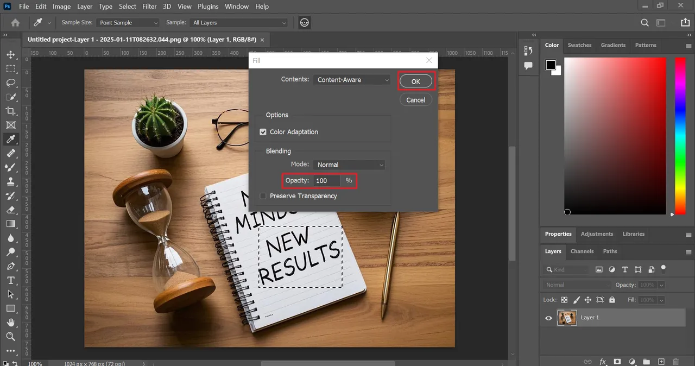This screenshot has height=366, width=695.
Task: Switch to the Channels tab
Action: (582, 251)
